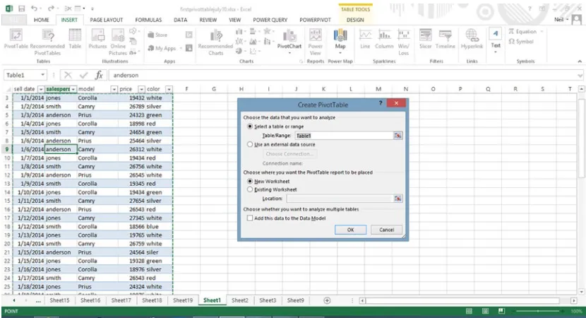The image size is (586, 318).
Task: Open Recommended PivotTables
Action: pyautogui.click(x=47, y=42)
